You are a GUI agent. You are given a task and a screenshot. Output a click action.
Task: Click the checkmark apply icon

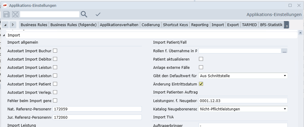[x=98, y=14]
